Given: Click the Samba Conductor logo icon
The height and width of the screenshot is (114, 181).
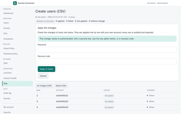Looking at the screenshot, I should [x=15, y=3].
